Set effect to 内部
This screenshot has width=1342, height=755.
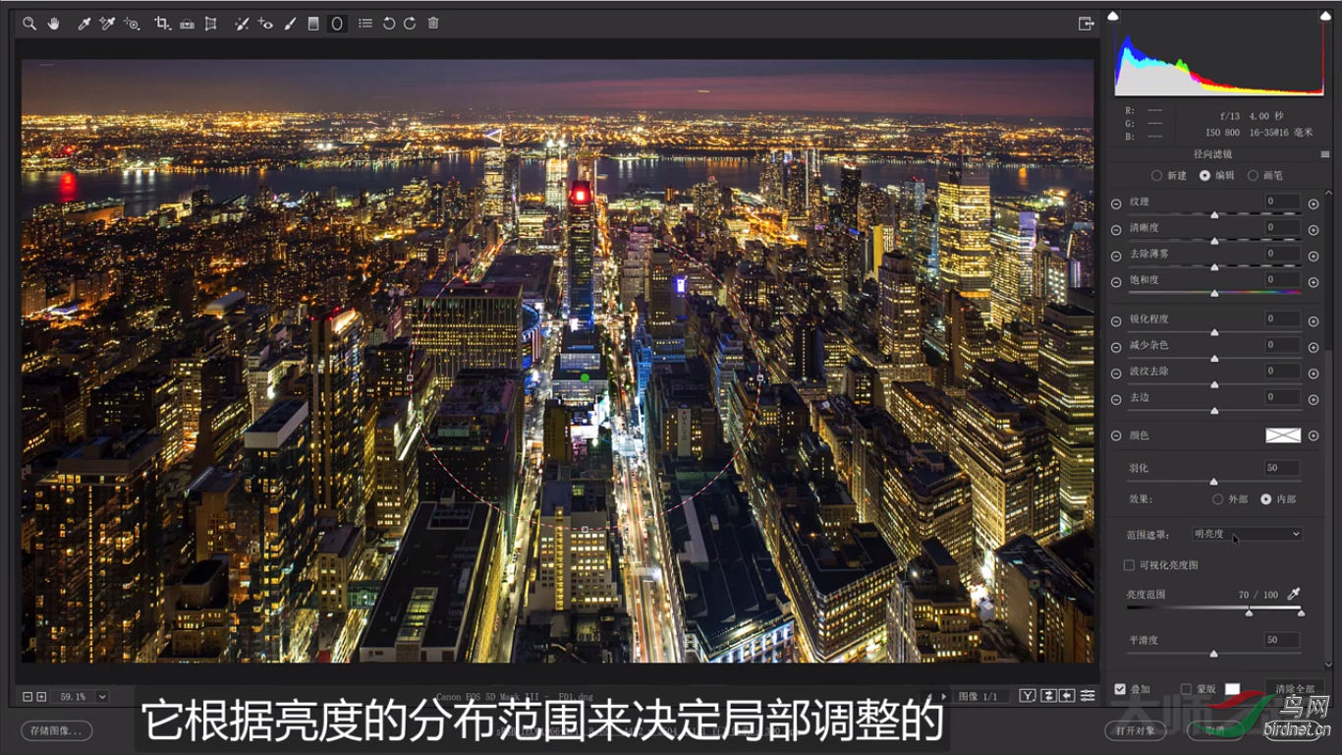point(1265,499)
